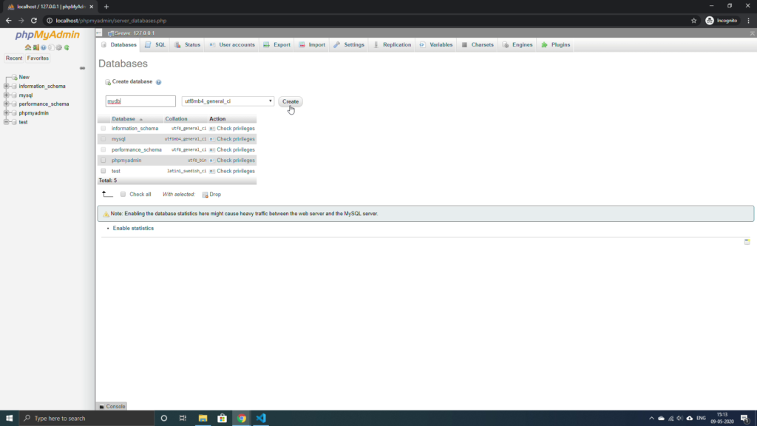Open the Replication tab
Viewport: 757px width, 426px height.
[393, 45]
